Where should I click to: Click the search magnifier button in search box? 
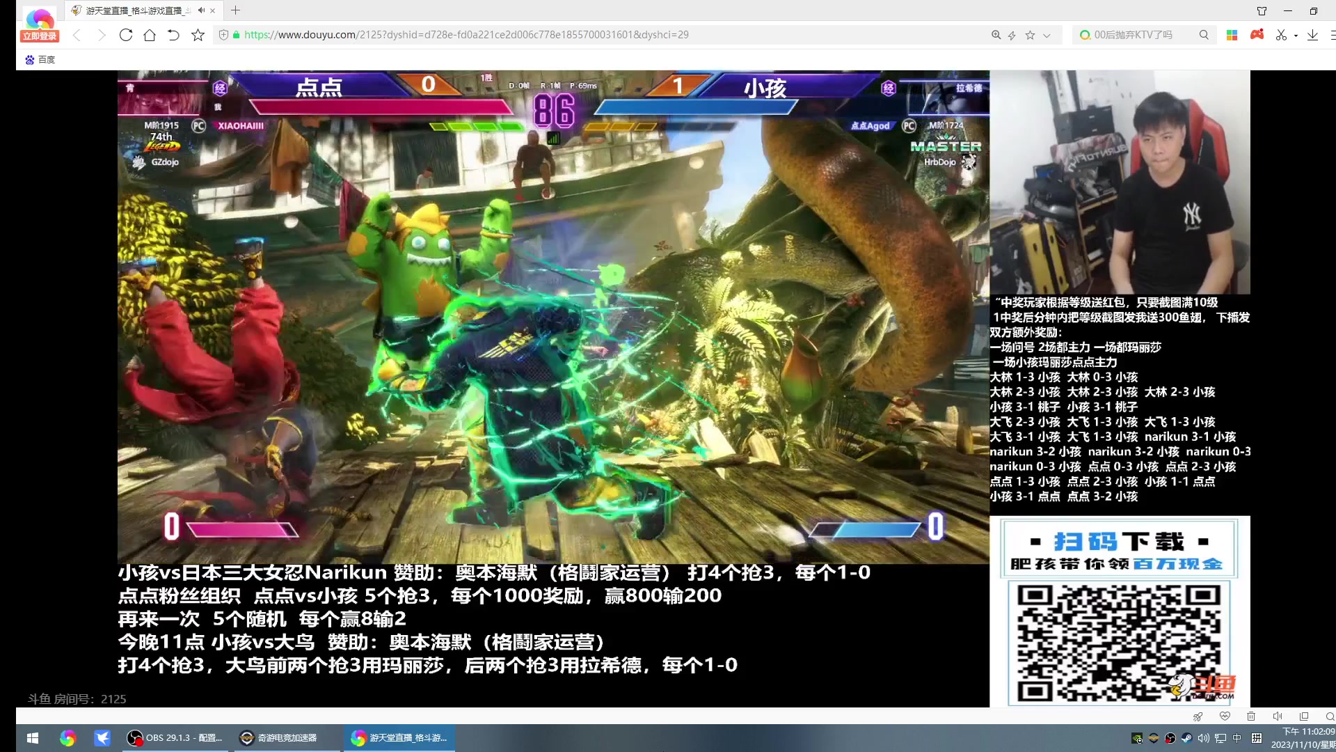(1204, 35)
